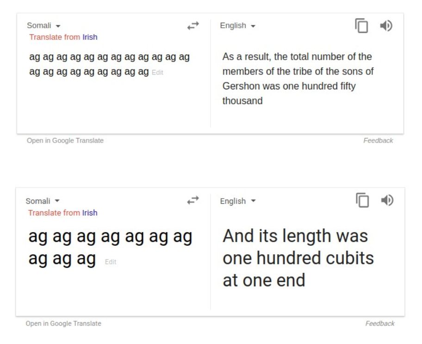Viewport: 422px width, 344px height.
Task: Choose Irish suggestion link in cubits box
Action: pyautogui.click(x=90, y=213)
